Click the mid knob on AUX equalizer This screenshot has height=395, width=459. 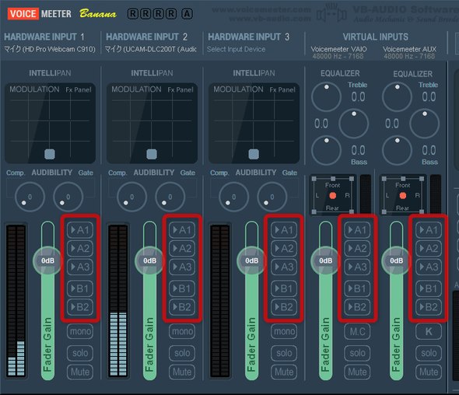click(425, 124)
